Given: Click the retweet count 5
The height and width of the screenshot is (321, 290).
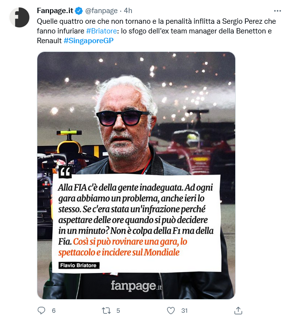Looking at the screenshot, I should tap(118, 310).
